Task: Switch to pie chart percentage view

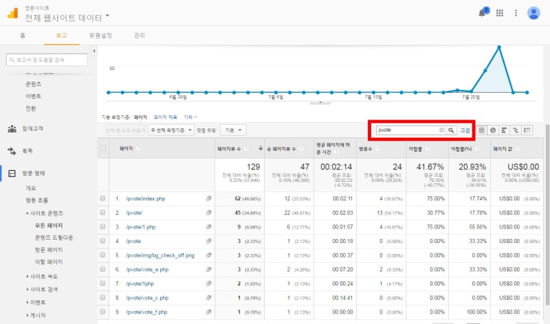Action: [x=493, y=130]
